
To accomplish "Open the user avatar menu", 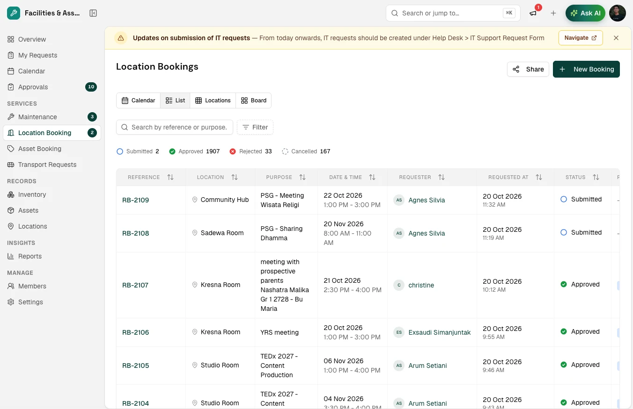I will point(618,13).
